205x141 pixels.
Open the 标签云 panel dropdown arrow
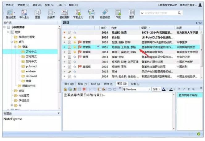coord(59,113)
